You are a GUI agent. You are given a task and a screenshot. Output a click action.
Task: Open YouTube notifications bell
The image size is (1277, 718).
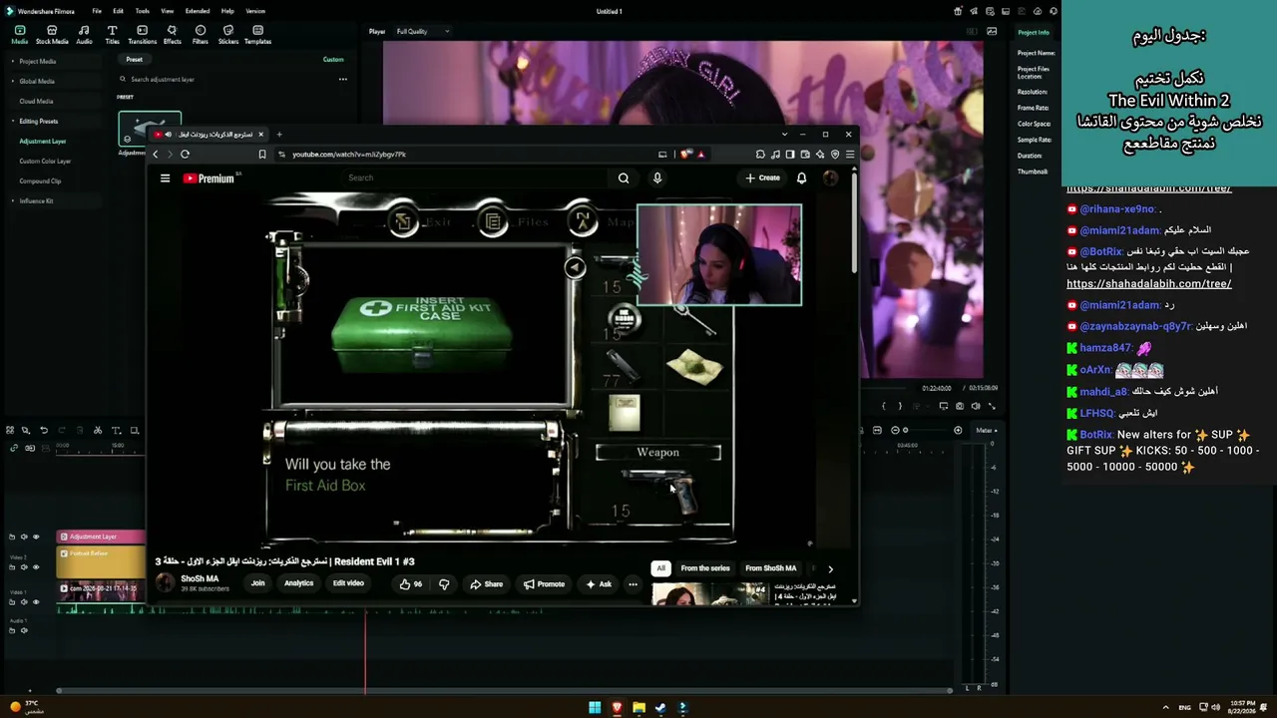[801, 178]
